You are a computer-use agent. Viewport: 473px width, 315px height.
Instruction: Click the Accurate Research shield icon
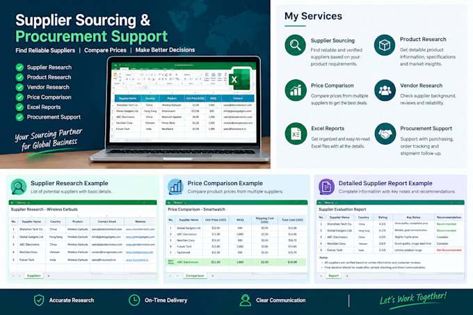coord(39,300)
